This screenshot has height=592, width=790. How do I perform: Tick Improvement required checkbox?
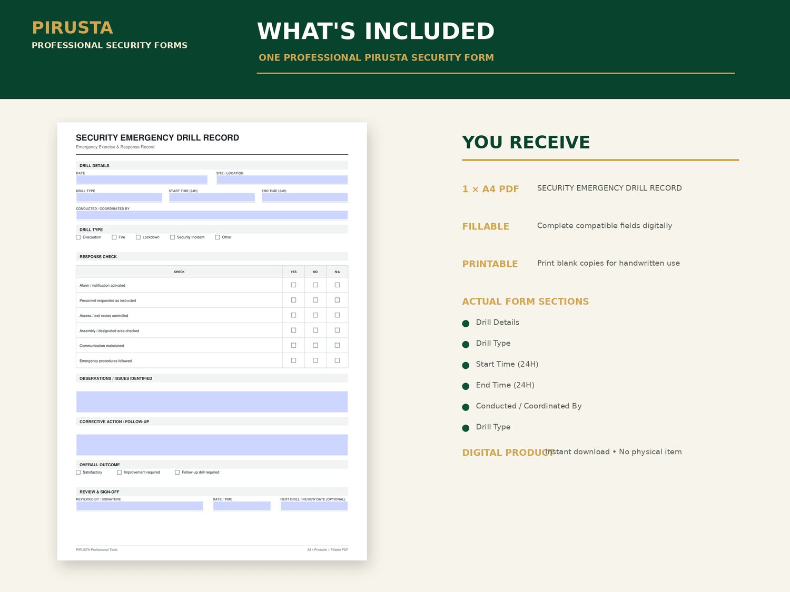120,473
